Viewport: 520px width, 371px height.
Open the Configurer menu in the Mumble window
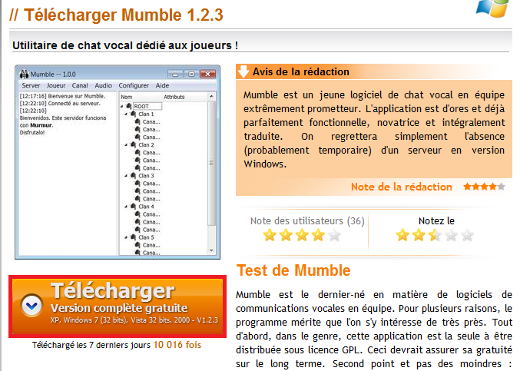pyautogui.click(x=134, y=85)
